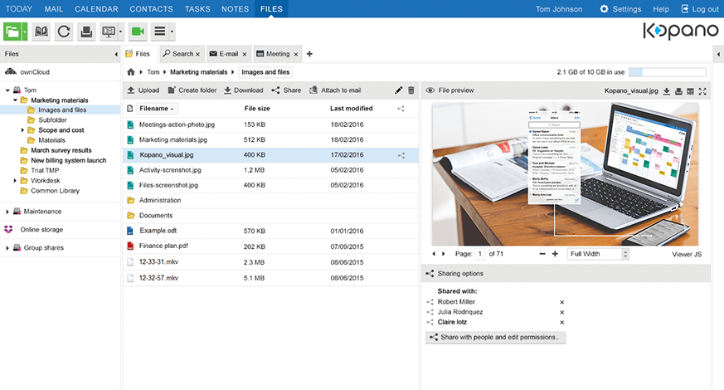Print from the file preview header

tap(678, 91)
